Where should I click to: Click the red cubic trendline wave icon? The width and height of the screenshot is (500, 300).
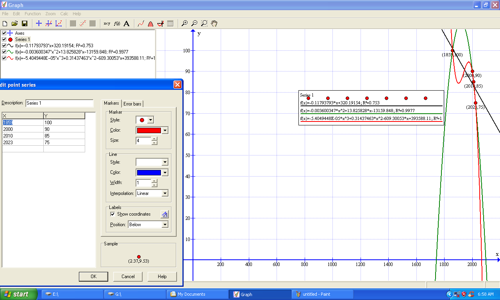coord(11,58)
